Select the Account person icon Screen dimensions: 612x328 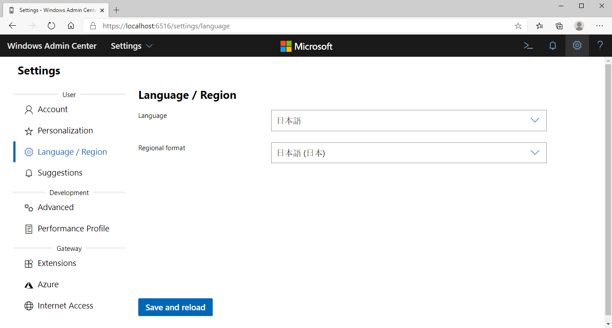(28, 109)
